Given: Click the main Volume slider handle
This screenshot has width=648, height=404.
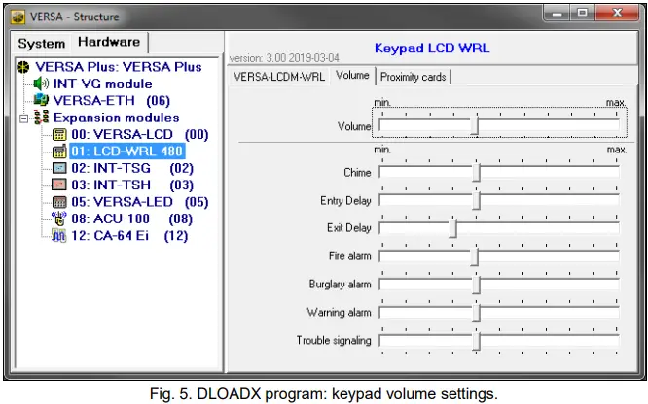Looking at the screenshot, I should coord(475,125).
